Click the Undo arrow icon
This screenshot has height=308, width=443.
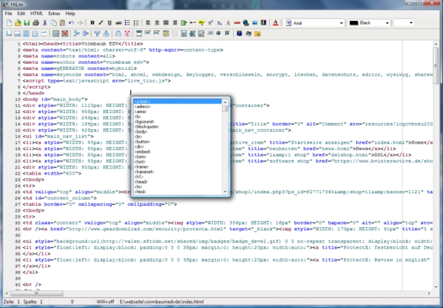(x=71, y=23)
